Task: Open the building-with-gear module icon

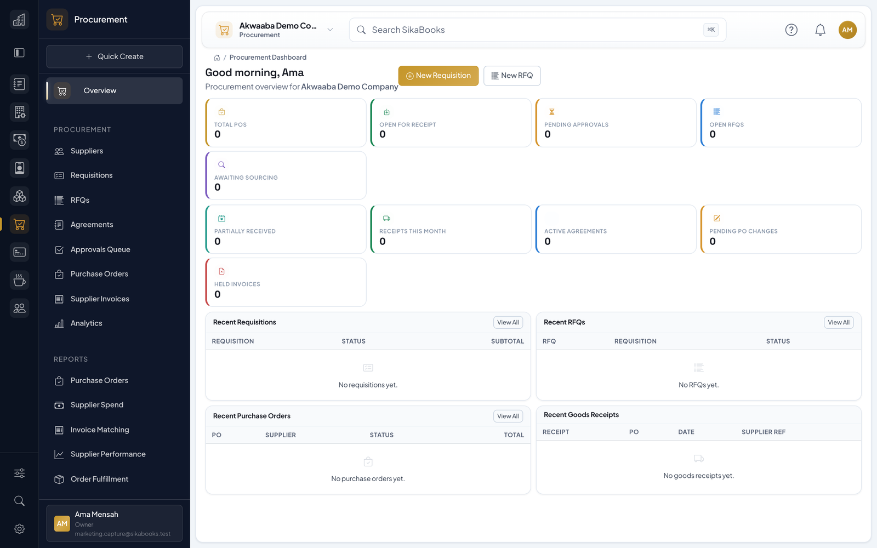Action: click(19, 112)
